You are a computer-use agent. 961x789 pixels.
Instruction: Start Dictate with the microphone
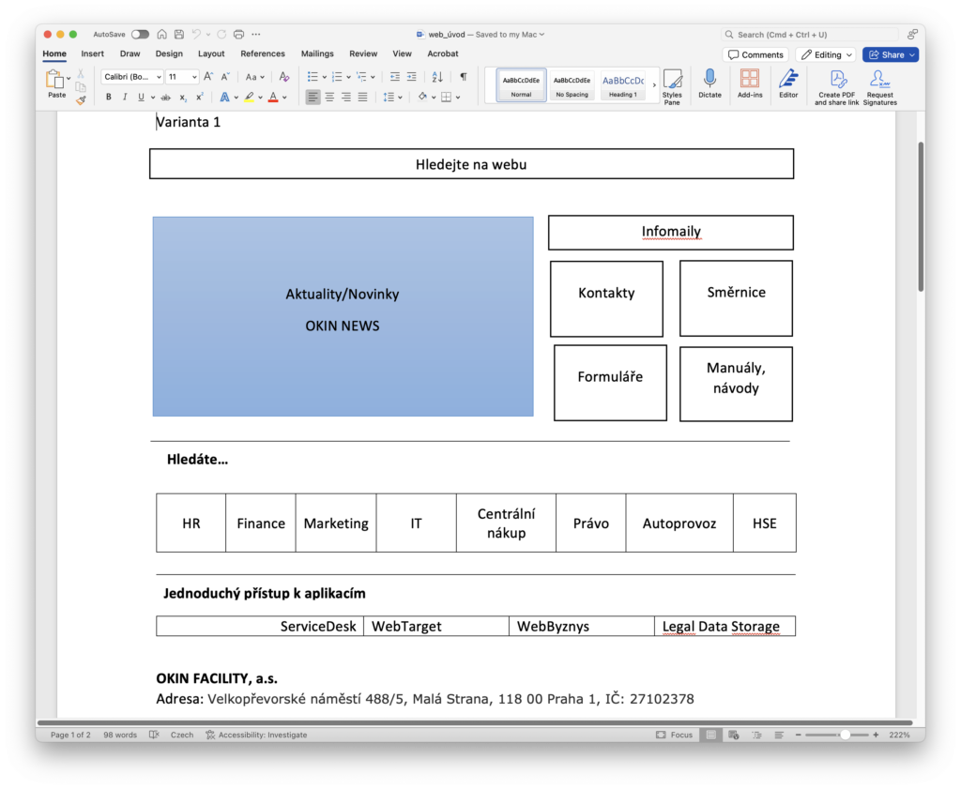tap(709, 83)
